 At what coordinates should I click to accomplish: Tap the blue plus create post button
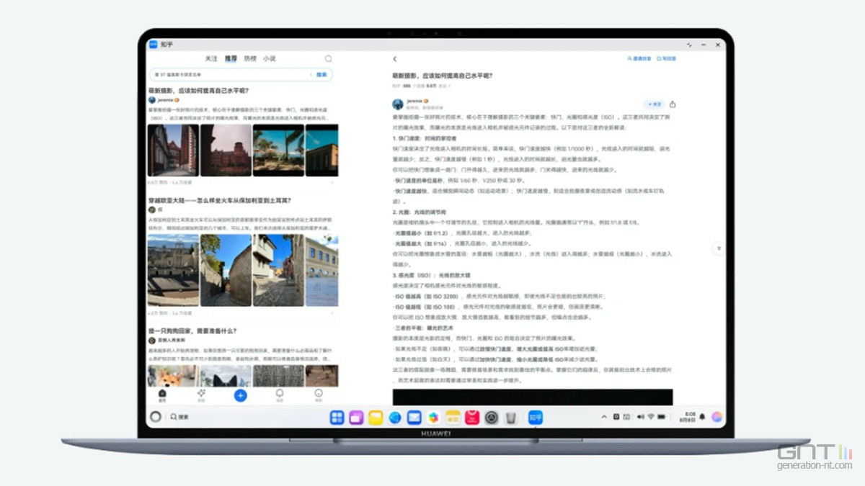241,395
